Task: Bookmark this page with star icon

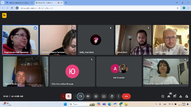Action: pos(178,8)
